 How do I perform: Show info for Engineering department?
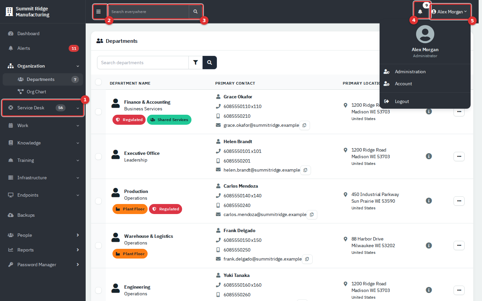(x=429, y=290)
